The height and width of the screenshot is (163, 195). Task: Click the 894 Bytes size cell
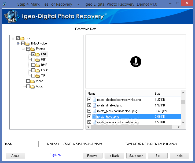coord(161,111)
